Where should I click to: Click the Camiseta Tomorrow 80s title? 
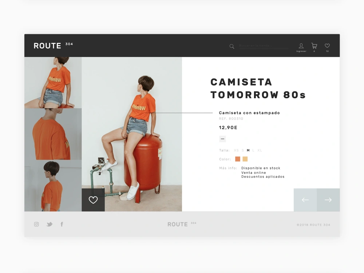[258, 88]
